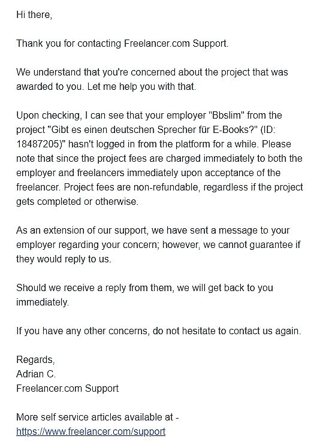Click the "We understand that you're concerned" line
The width and height of the screenshot is (332, 448).
[152, 72]
